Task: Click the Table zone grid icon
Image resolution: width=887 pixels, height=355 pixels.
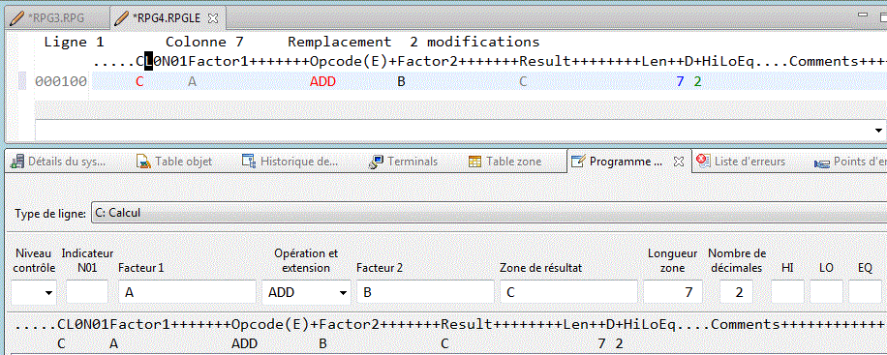Action: pyautogui.click(x=475, y=162)
